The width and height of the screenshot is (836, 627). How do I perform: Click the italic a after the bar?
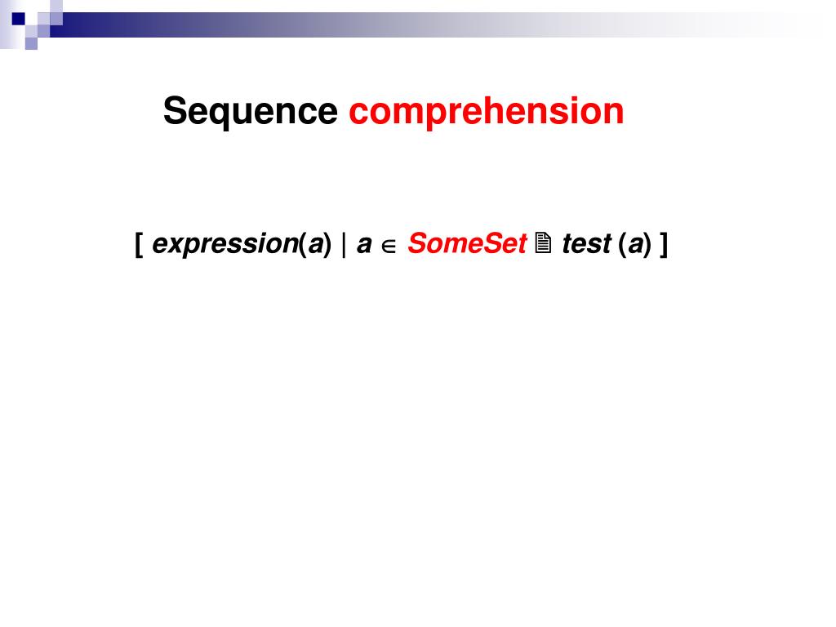coord(364,245)
